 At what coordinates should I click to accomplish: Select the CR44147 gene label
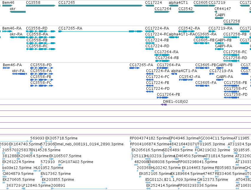(x=223, y=9)
